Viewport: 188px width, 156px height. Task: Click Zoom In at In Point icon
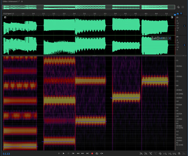(x=165, y=154)
